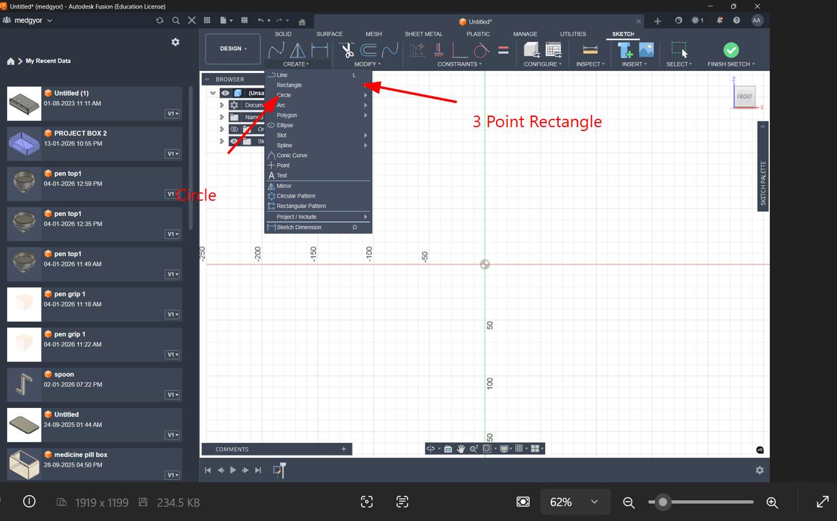Switch to the SHEET METAL tab

coord(424,34)
